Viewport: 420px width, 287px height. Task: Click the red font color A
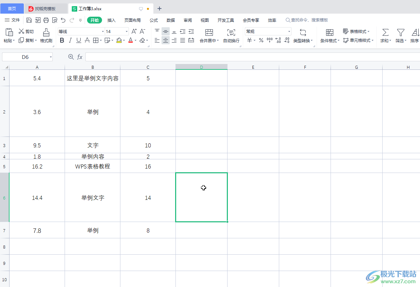click(x=131, y=41)
